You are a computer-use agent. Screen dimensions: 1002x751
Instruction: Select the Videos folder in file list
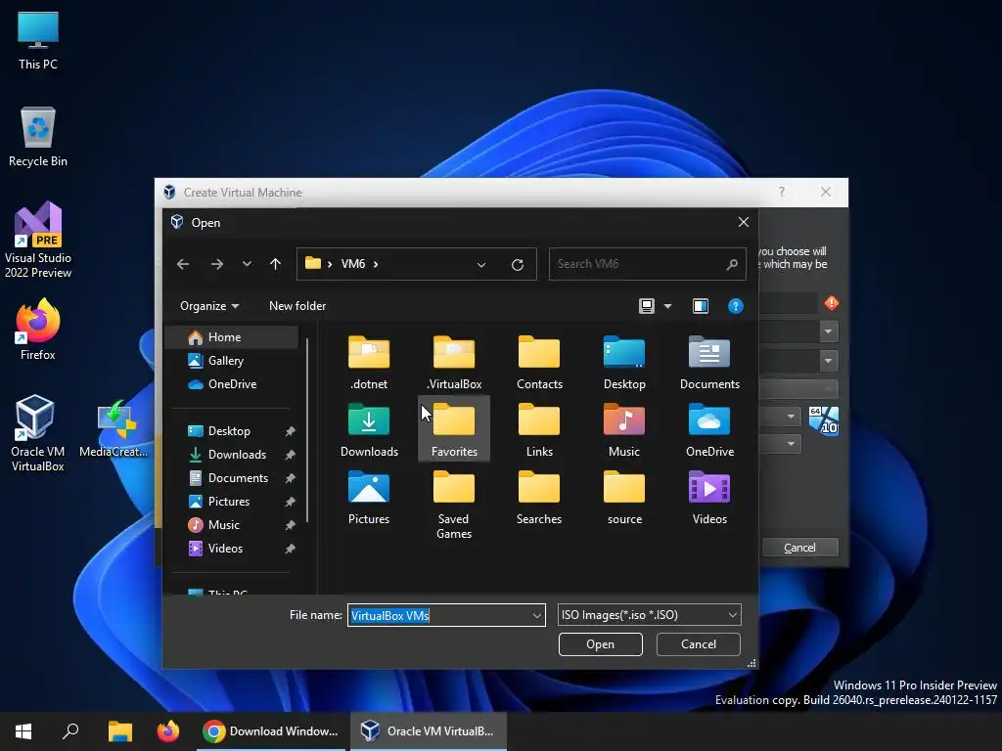709,498
